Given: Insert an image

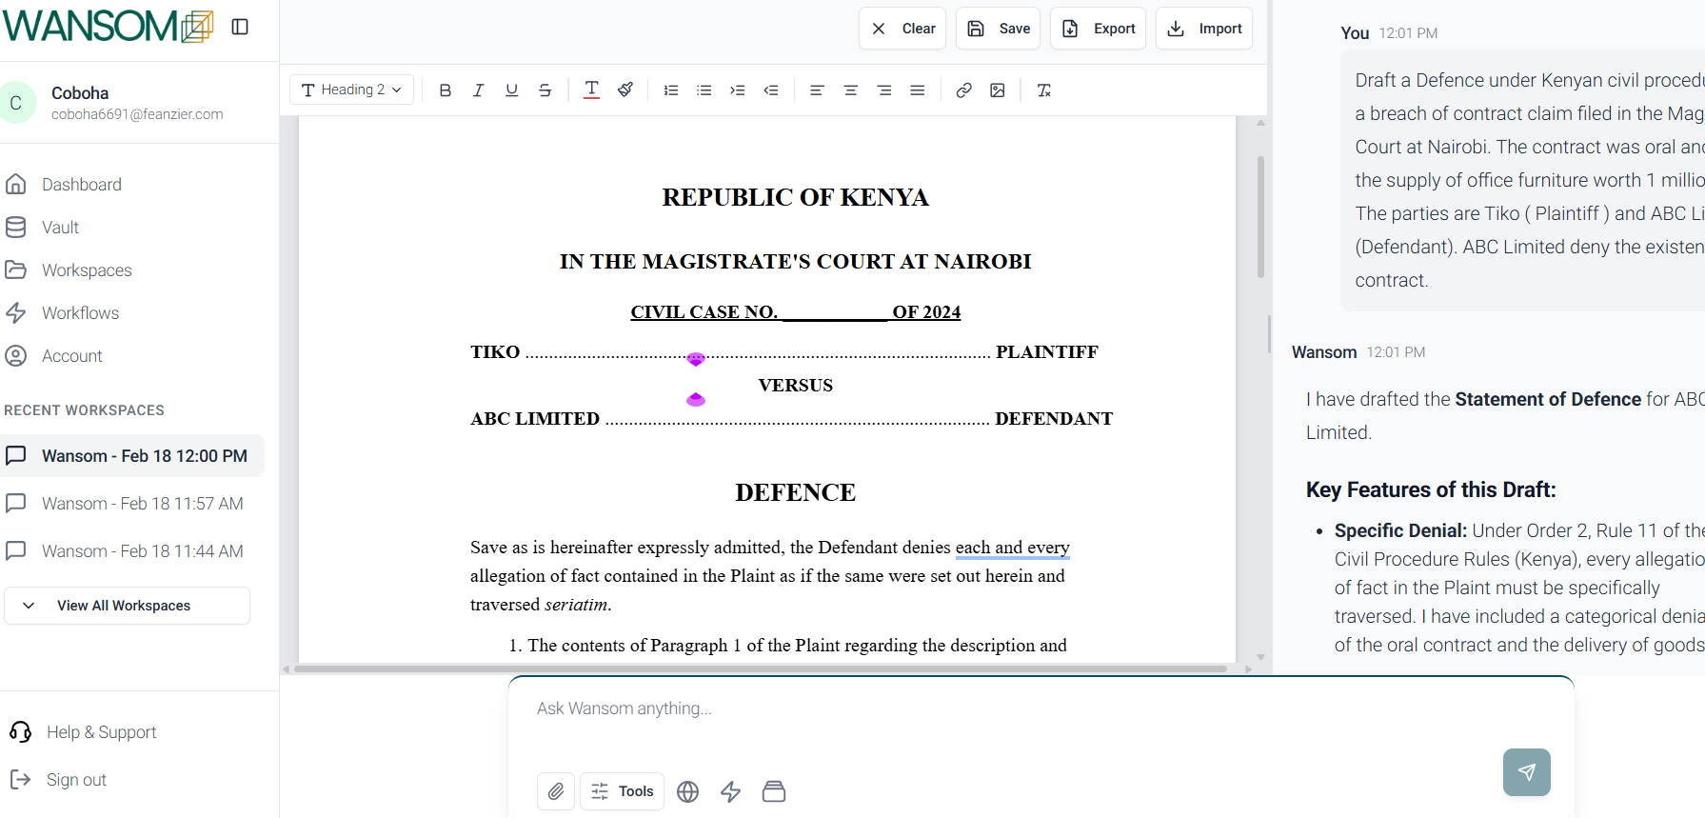Looking at the screenshot, I should coord(998,90).
